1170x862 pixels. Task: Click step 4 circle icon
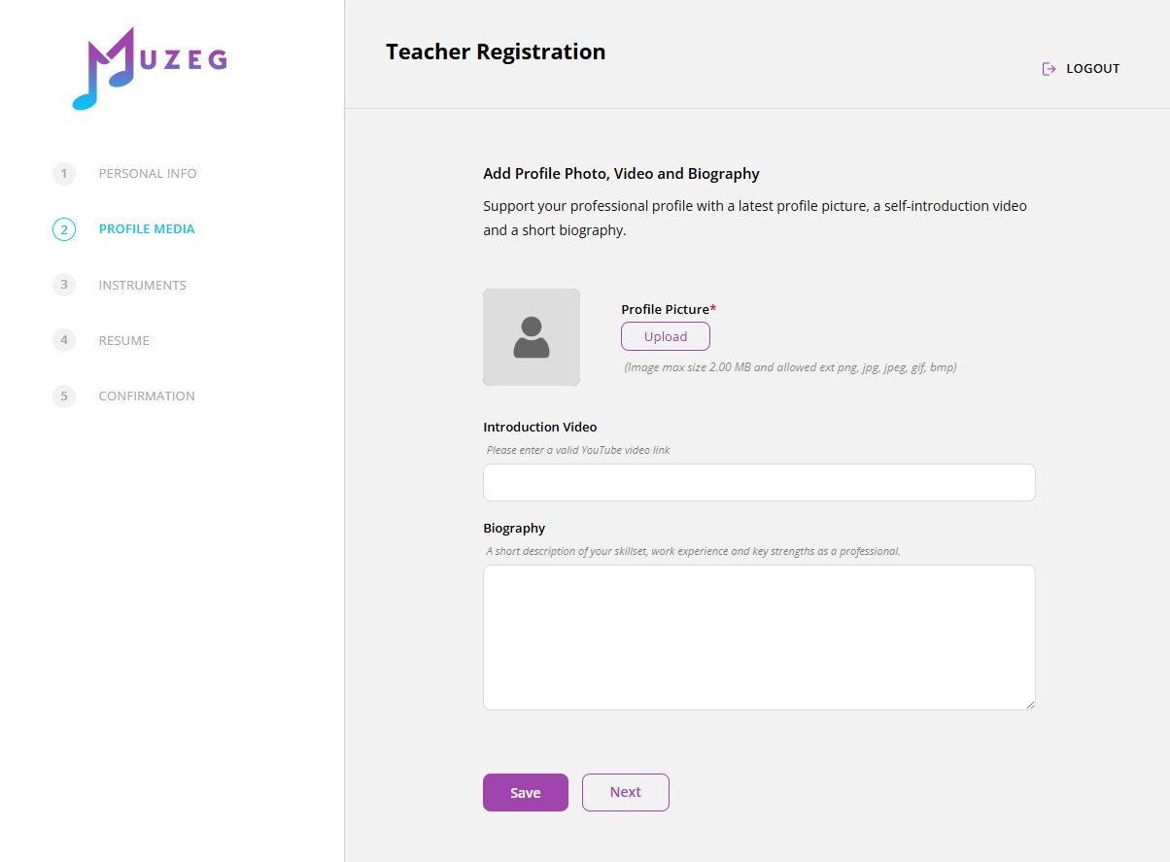click(64, 340)
